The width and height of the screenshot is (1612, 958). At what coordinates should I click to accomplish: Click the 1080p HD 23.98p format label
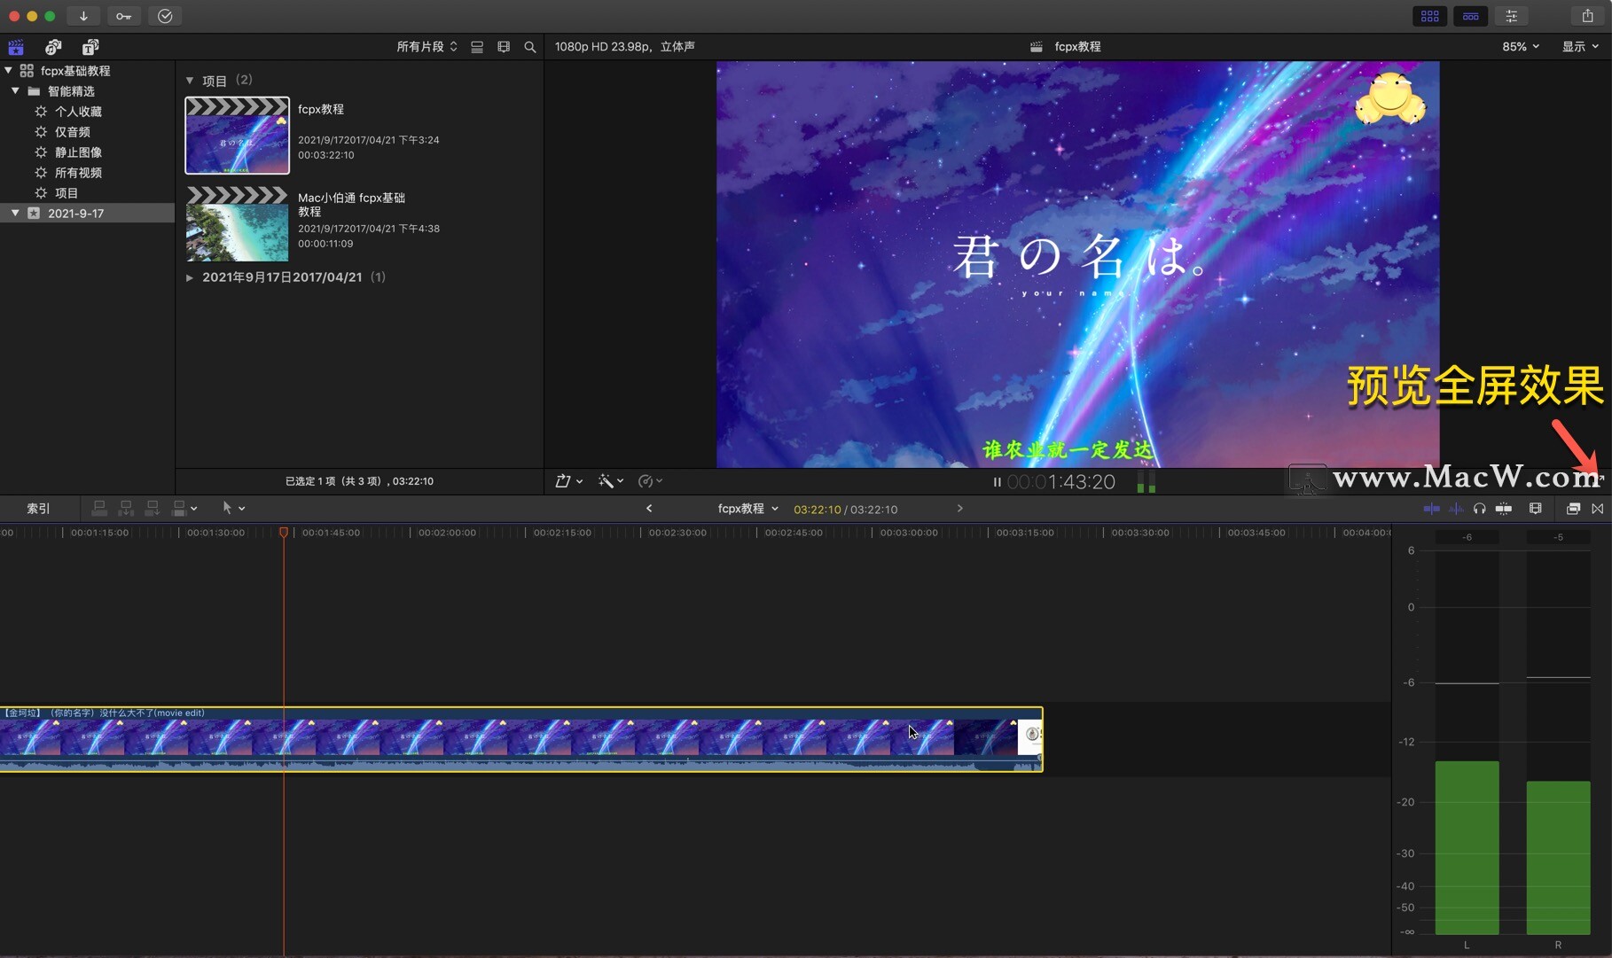[x=624, y=47]
